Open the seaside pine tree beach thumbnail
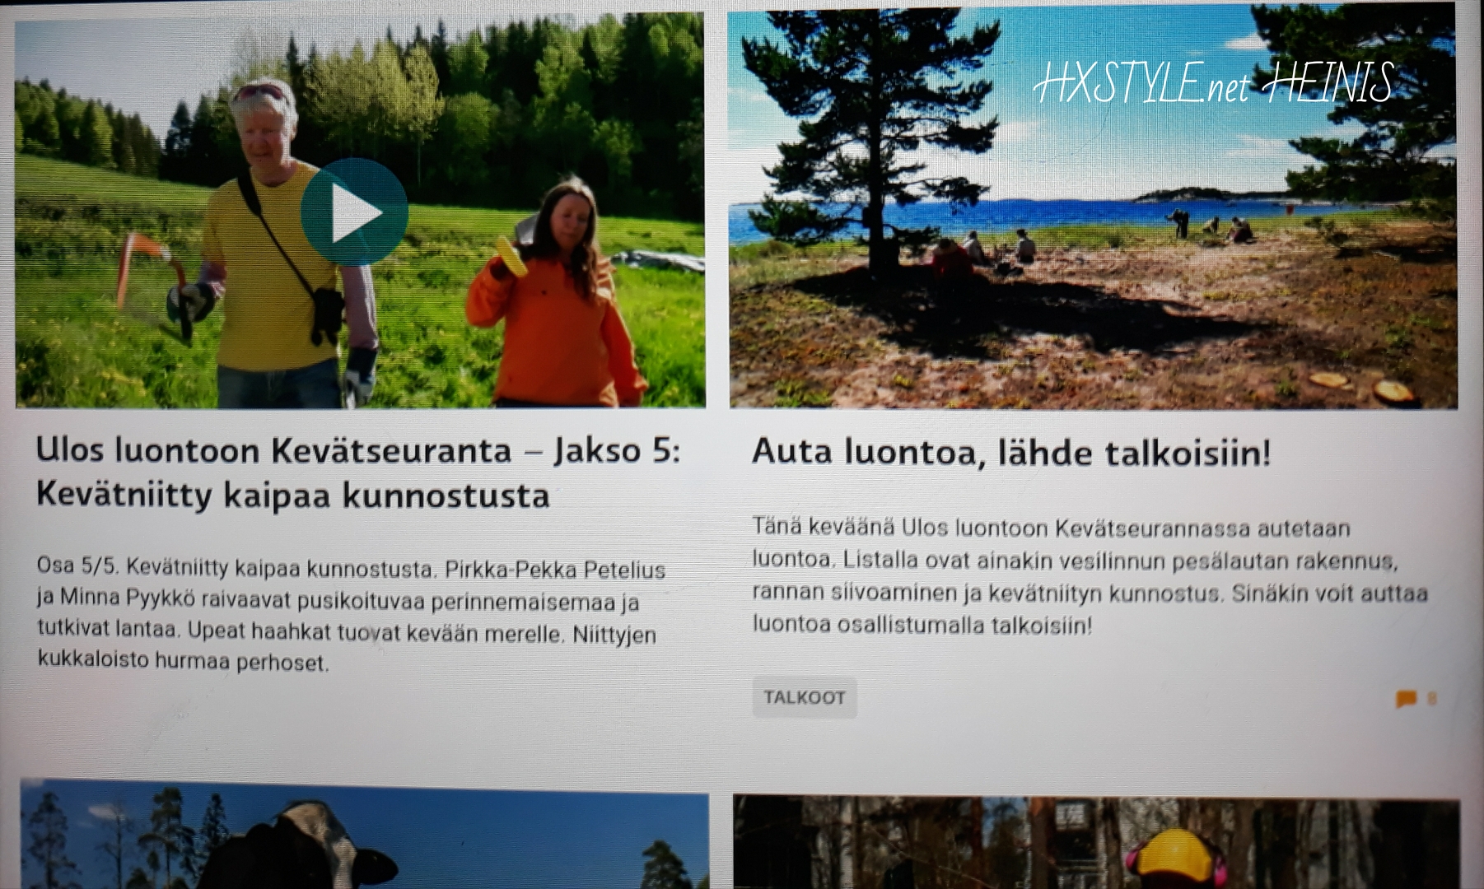The width and height of the screenshot is (1484, 889). pos(1092,206)
